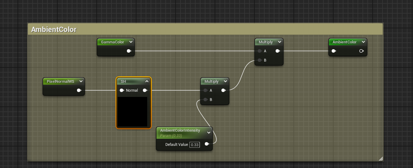Screen dimensions: 413x168
Task: Expand the PixelNormalWS node chevron
Action: coord(81,82)
